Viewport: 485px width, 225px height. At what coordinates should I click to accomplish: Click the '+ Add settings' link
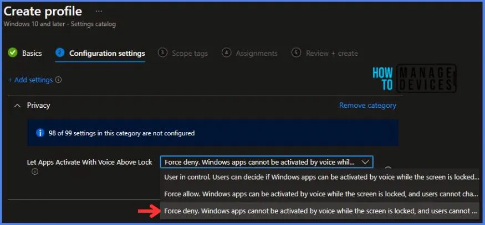click(x=30, y=80)
